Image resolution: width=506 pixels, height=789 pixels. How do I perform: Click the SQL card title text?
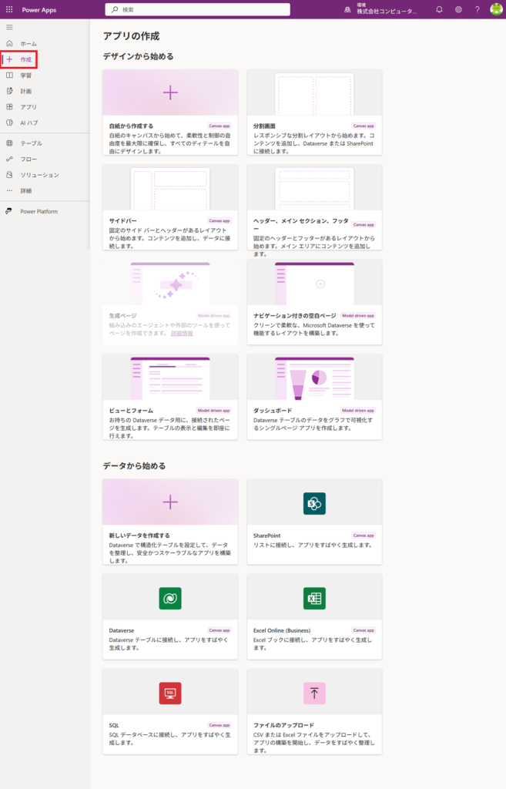[114, 725]
